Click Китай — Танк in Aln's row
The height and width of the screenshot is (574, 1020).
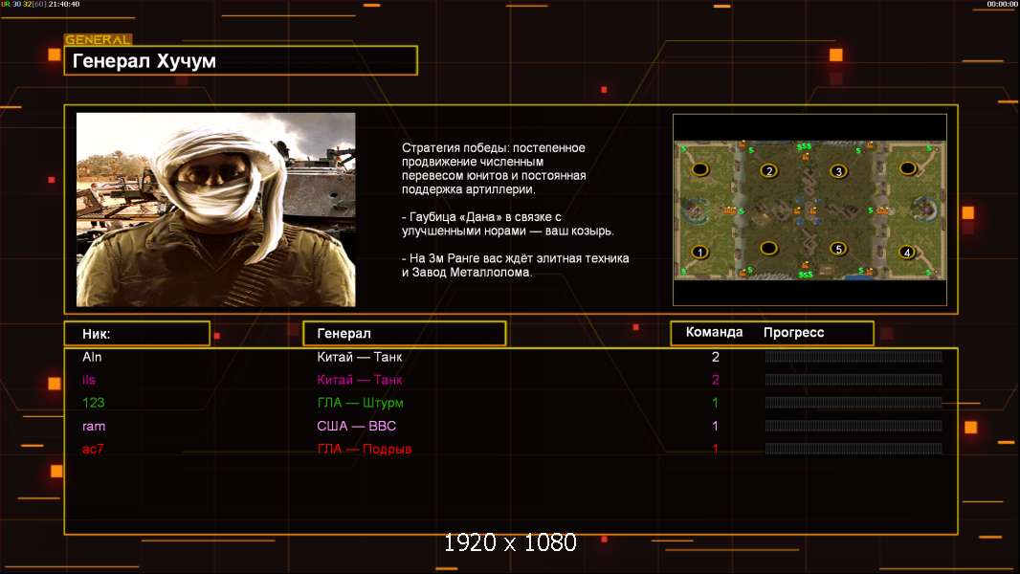[360, 357]
